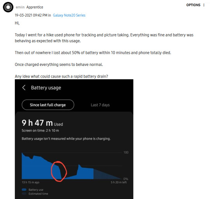Open the emiin user avatar icon
The width and height of the screenshot is (210, 199).
point(8,7)
